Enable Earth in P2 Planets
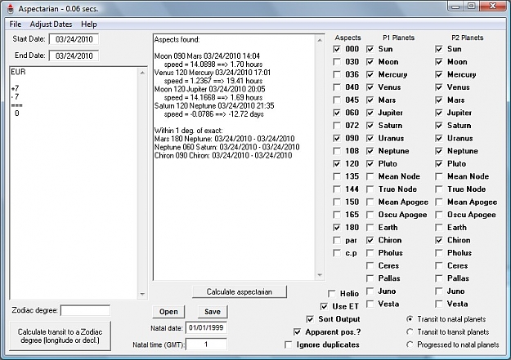Screen dimensions: 511x360 pyautogui.click(x=439, y=228)
